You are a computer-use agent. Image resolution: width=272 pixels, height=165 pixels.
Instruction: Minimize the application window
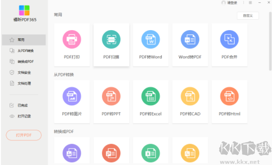(260, 3)
